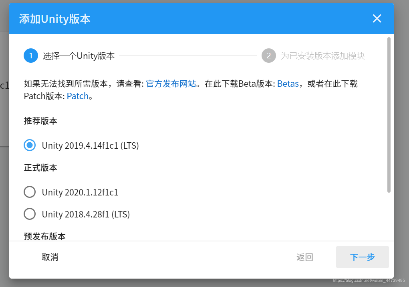Image resolution: width=409 pixels, height=287 pixels.
Task: Select Unity 2018.4.28f1 (LTS) radio button
Action: 30,214
